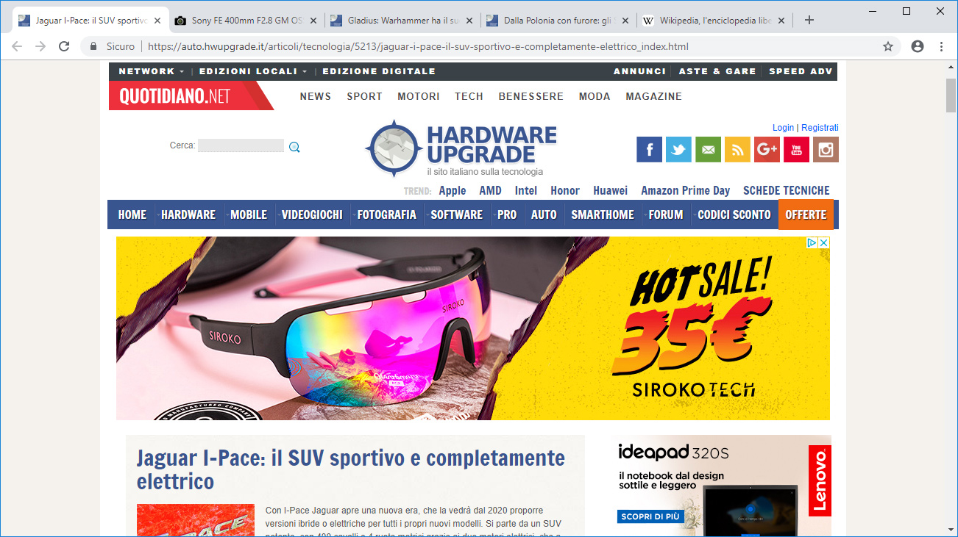Click the SCOPRI DI PIÙ button in Lenovo ad
Screen dimensions: 958x537
click(x=650, y=516)
